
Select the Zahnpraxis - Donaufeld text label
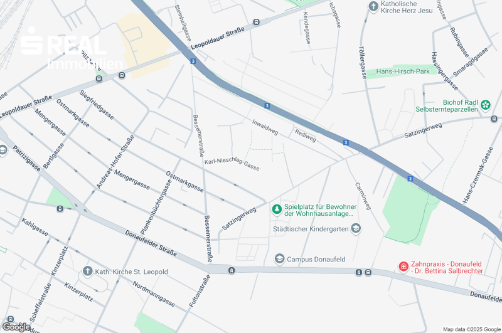tap(446, 264)
